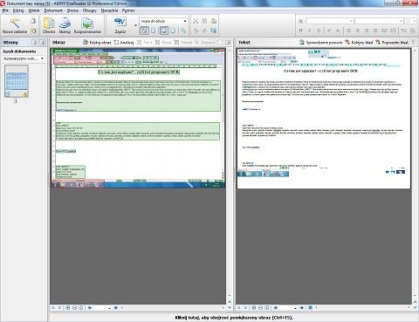This screenshot has height=322, width=419.
Task: Click the Kolejny błąd icon
Action: point(347,42)
